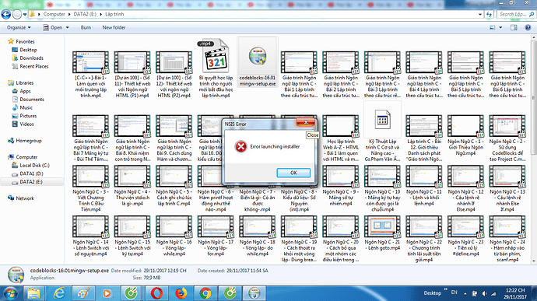Click the volume icon in the system tray
The image size is (537, 301).
coord(484,293)
